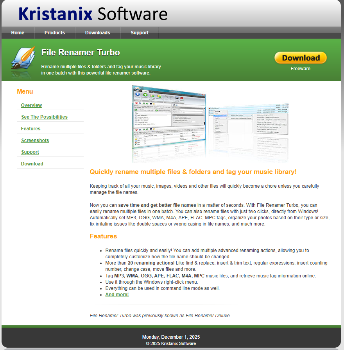The image size is (344, 350).
Task: Open the Overview sidebar link
Action: (x=31, y=105)
